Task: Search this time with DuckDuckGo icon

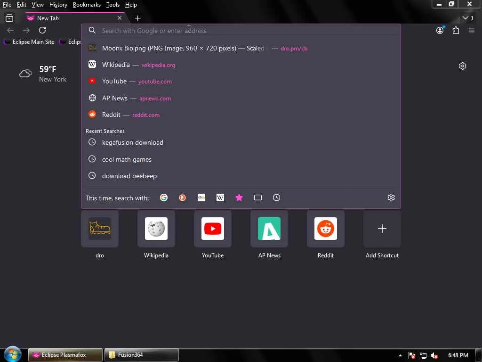Action: coord(183,197)
